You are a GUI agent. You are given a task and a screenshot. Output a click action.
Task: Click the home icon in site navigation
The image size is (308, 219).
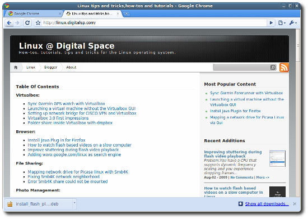[16, 67]
